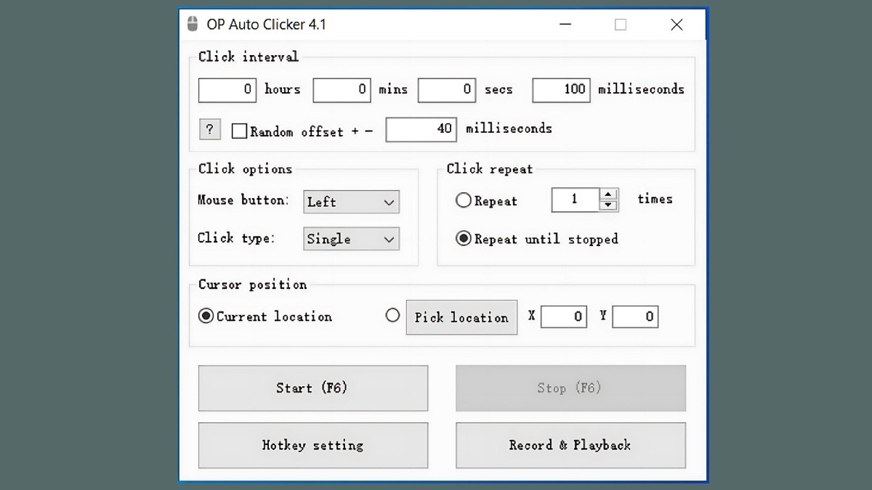
Task: Click the 'Mouse button:' label
Action: [243, 200]
